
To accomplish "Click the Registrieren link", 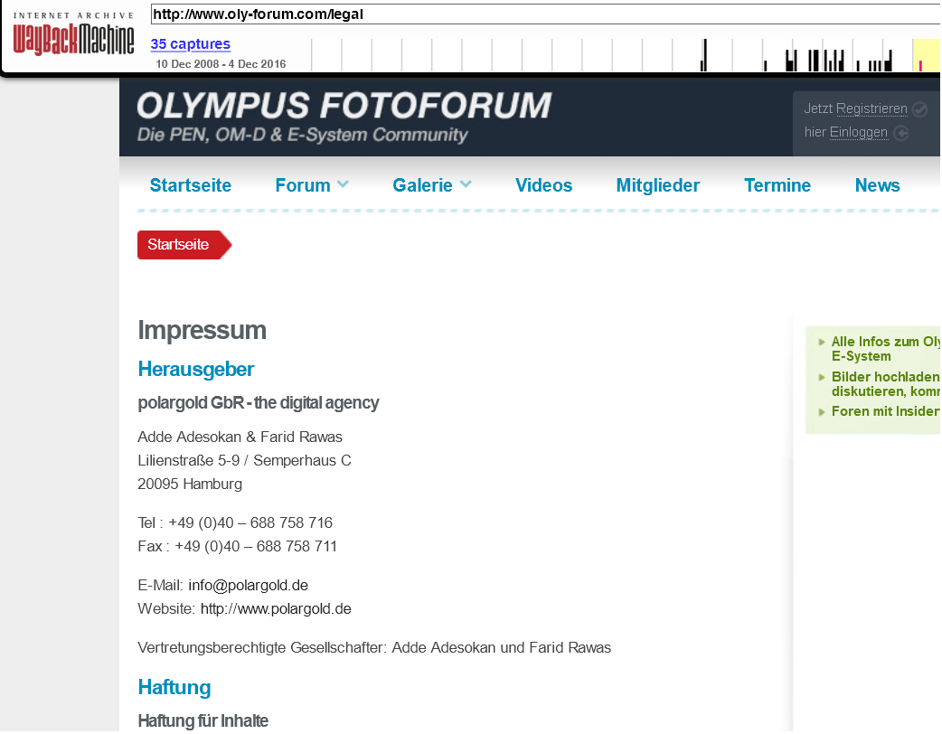I will [871, 108].
